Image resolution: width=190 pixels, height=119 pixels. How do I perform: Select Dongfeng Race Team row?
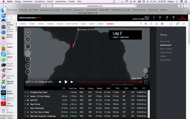coord(86,92)
